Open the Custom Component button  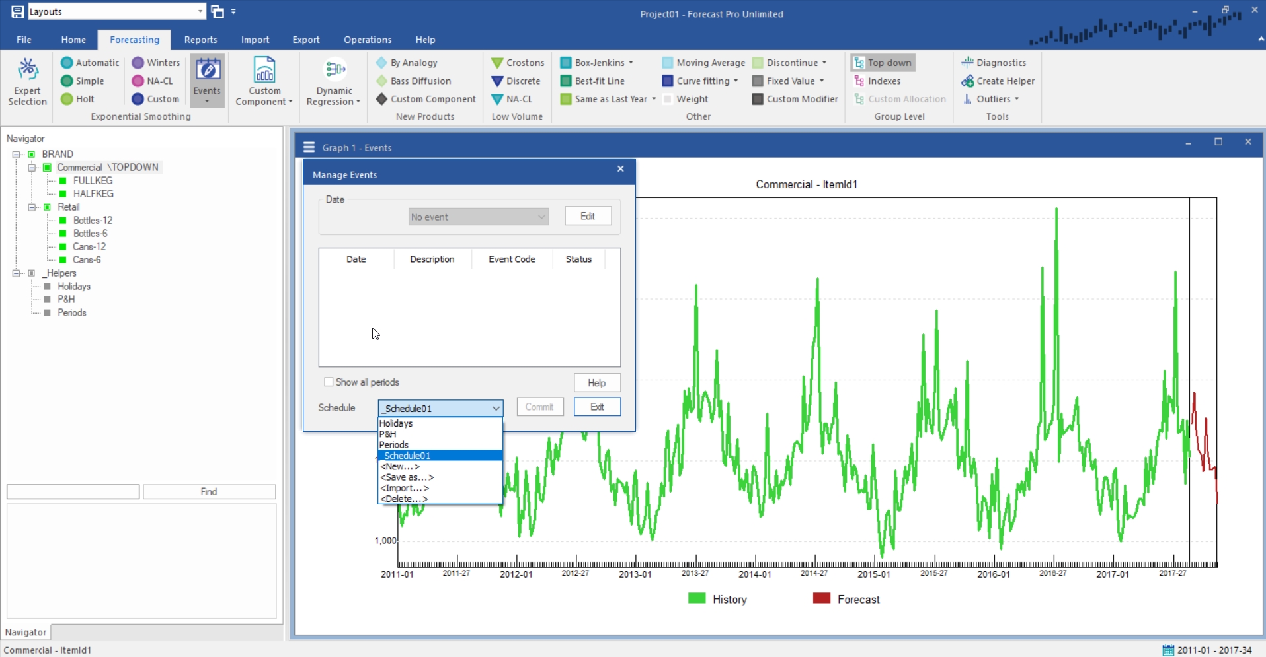[264, 81]
